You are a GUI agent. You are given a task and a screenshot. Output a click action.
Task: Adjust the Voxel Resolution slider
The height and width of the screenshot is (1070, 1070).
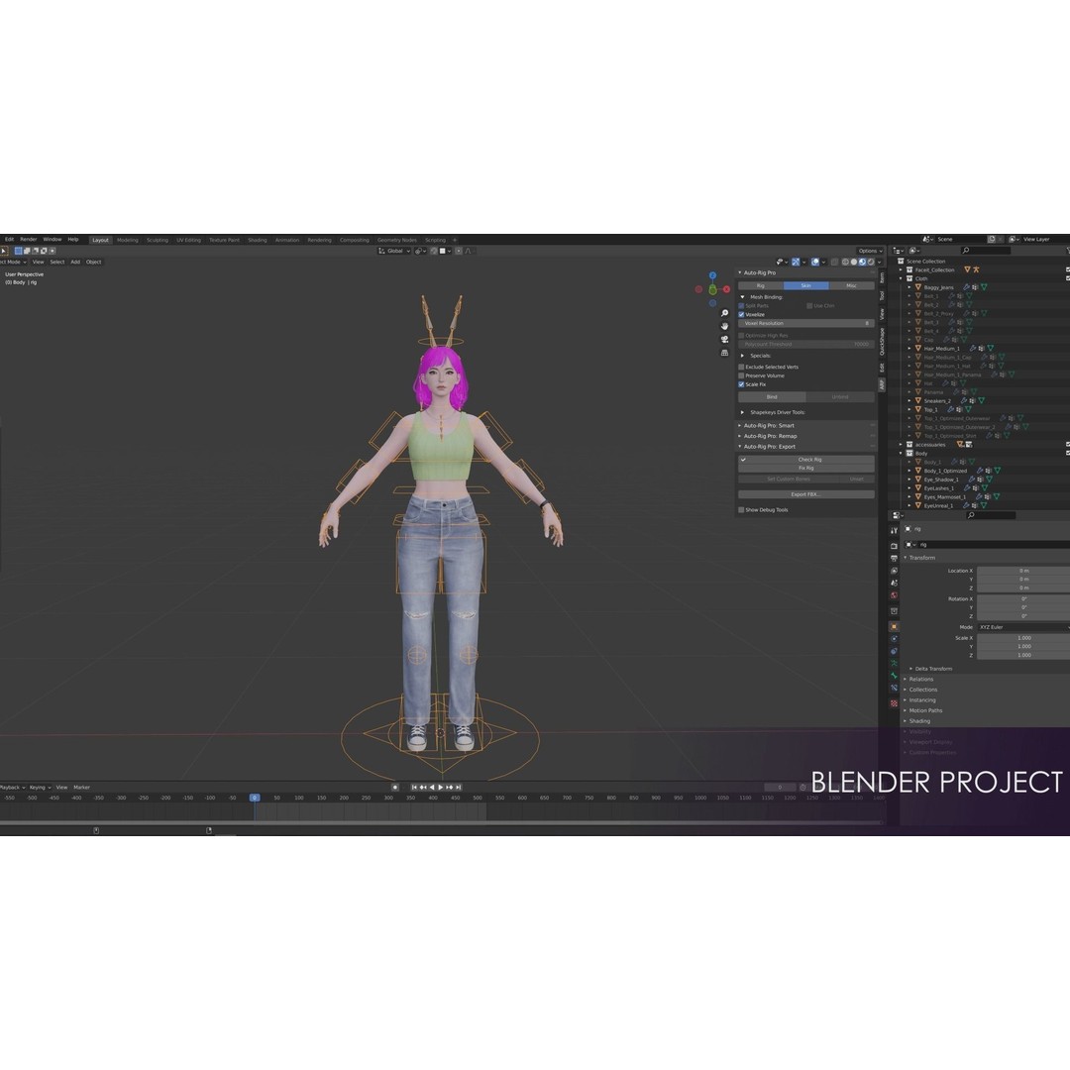pyautogui.click(x=806, y=323)
